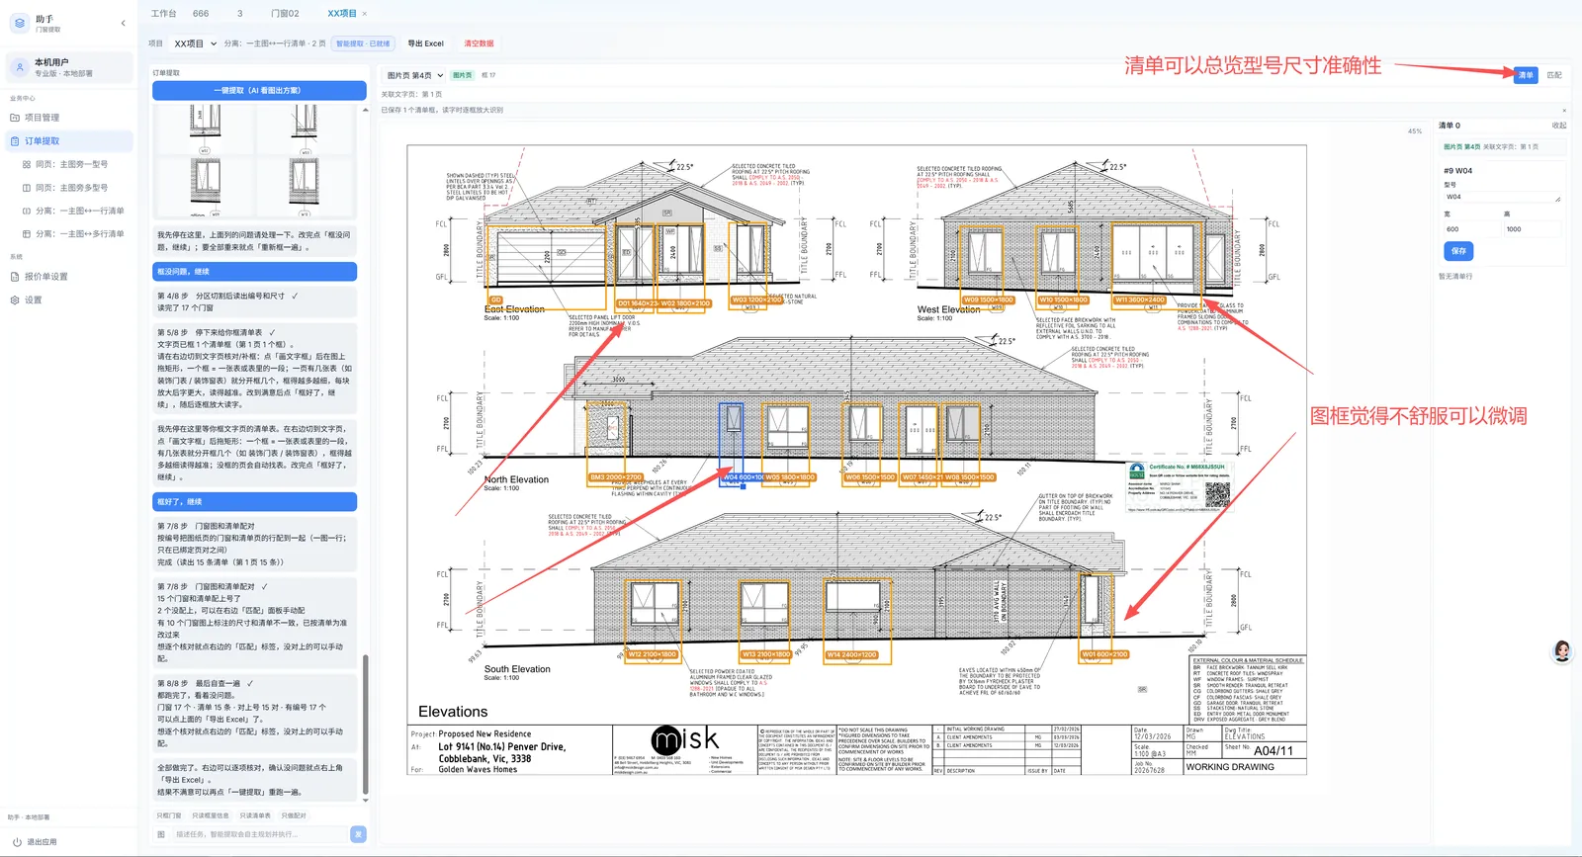Select the 只框门窗 quick option chip
Screen dimensions: 1582x857
point(169,815)
